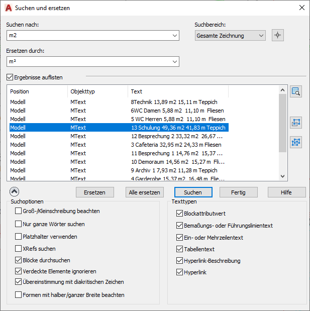The height and width of the screenshot is (311, 310).
Task: Click the results list vertical scrollbar
Action: pyautogui.click(x=282, y=131)
